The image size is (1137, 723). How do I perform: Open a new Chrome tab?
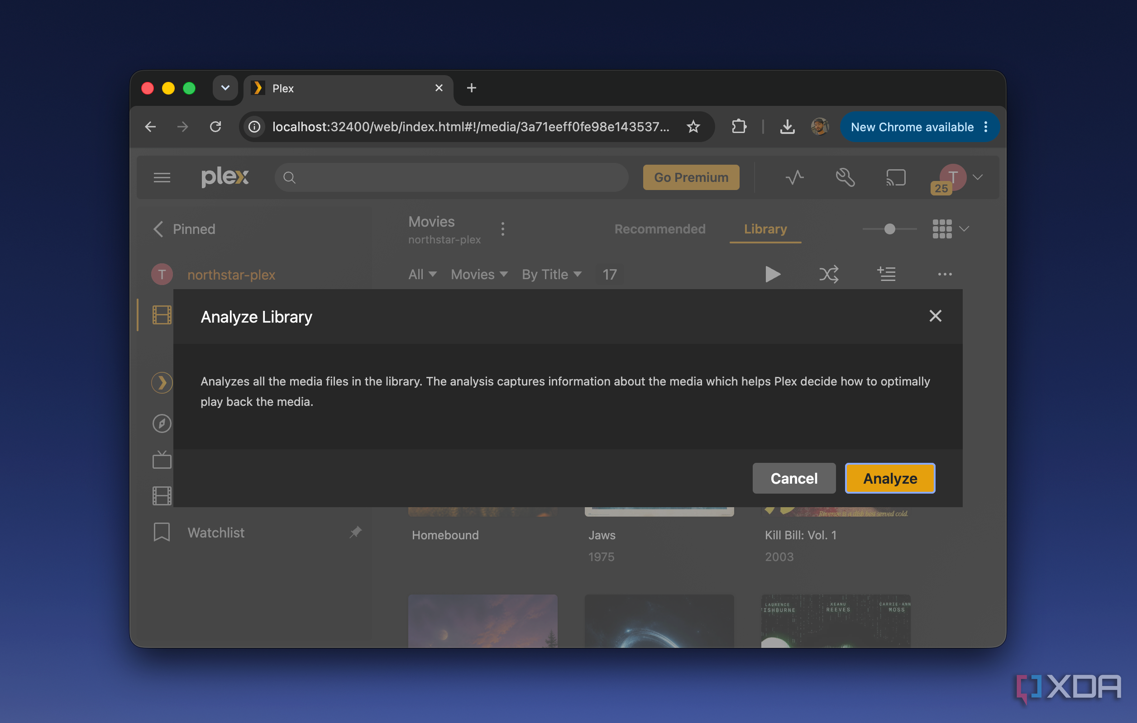471,88
